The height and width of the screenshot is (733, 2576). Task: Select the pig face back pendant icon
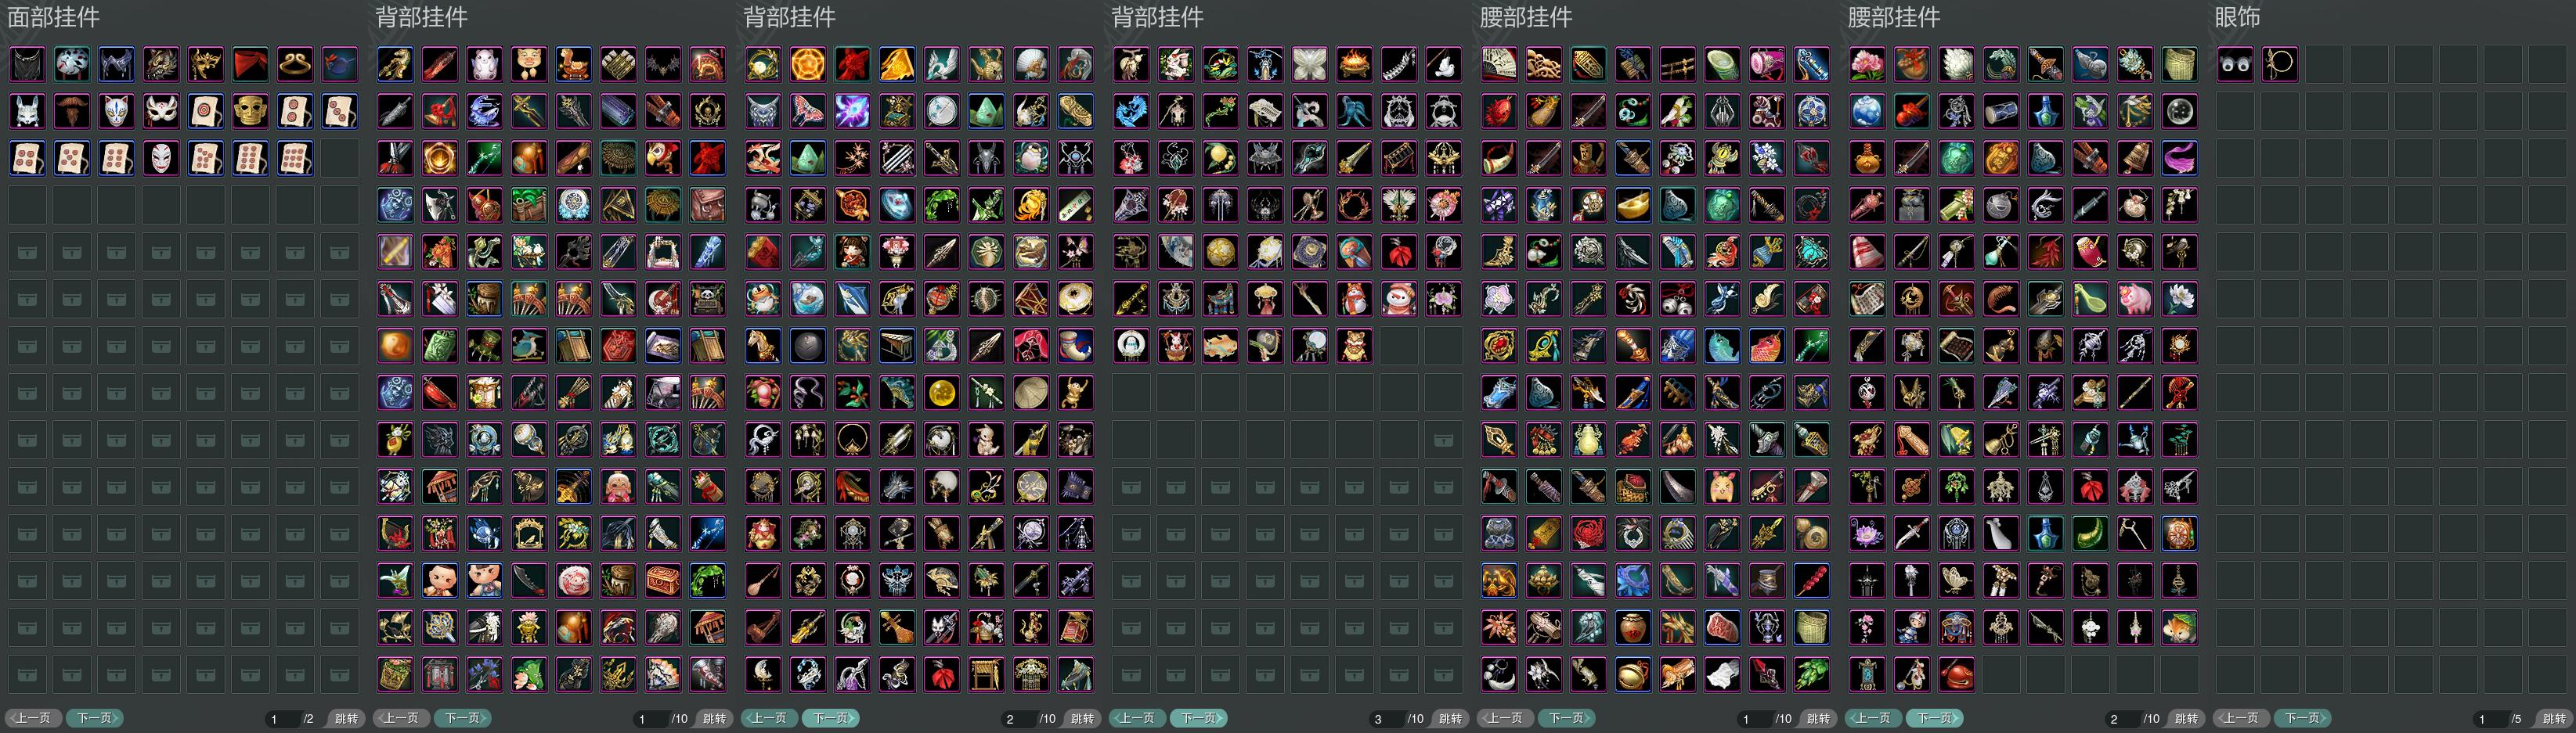click(x=529, y=64)
